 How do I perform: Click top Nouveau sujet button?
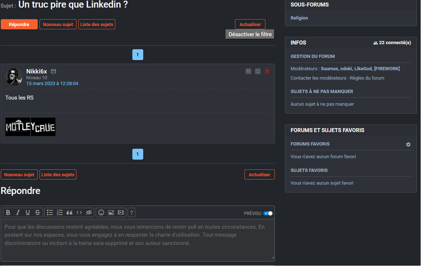coord(58,24)
